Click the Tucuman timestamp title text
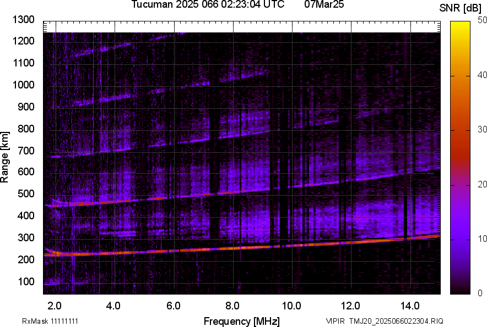The height and width of the screenshot is (327, 487). click(x=208, y=5)
